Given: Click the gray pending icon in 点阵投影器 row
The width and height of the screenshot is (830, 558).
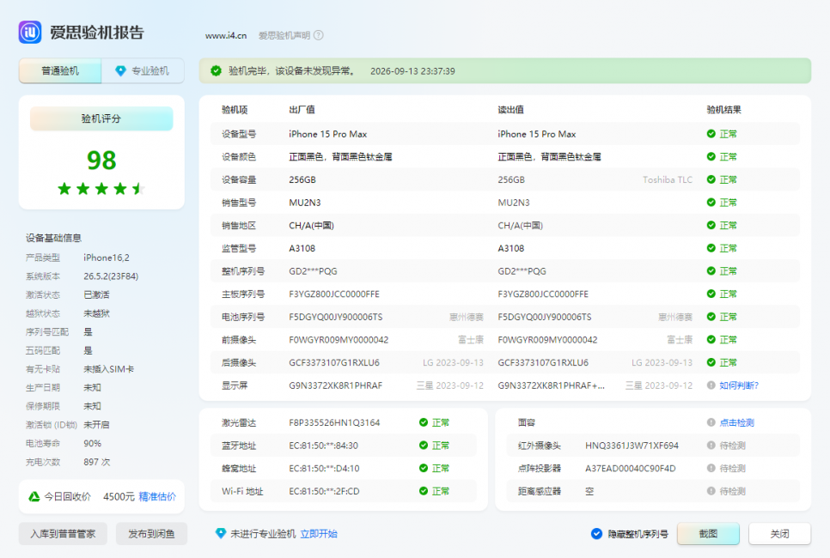Looking at the screenshot, I should point(711,468).
